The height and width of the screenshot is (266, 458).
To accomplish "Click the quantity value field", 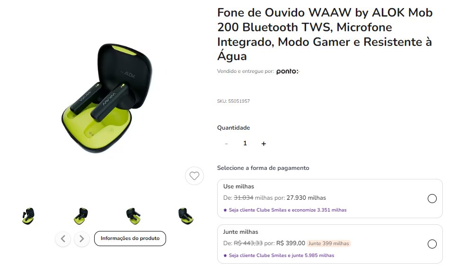I will tap(245, 143).
